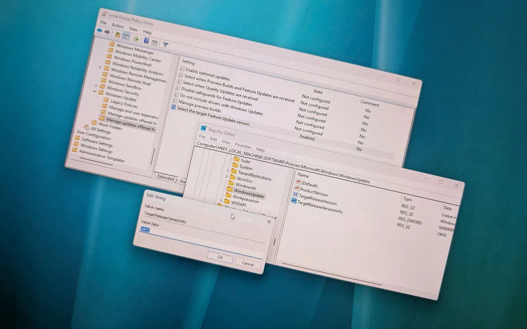Click the All Settings icon in policy tree
The image size is (527, 329).
click(87, 127)
